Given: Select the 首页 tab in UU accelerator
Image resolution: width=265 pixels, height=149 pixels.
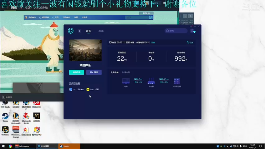Looking at the screenshot, I should 88,31.
